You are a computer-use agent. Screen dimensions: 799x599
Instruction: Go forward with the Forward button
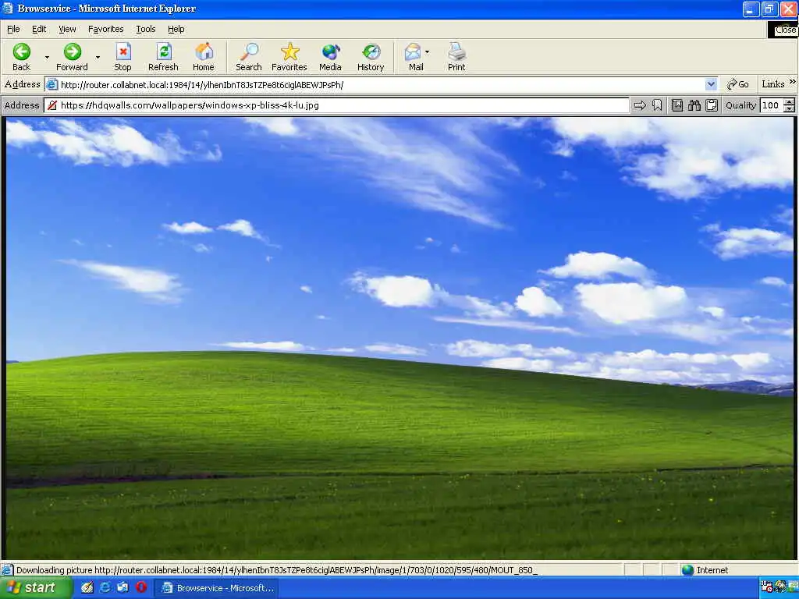(72, 56)
